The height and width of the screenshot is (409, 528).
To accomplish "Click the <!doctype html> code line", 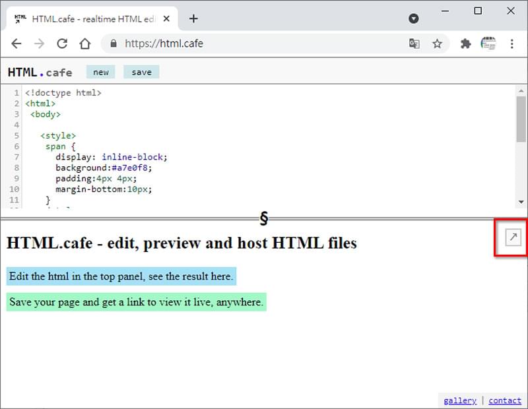I will tap(63, 92).
